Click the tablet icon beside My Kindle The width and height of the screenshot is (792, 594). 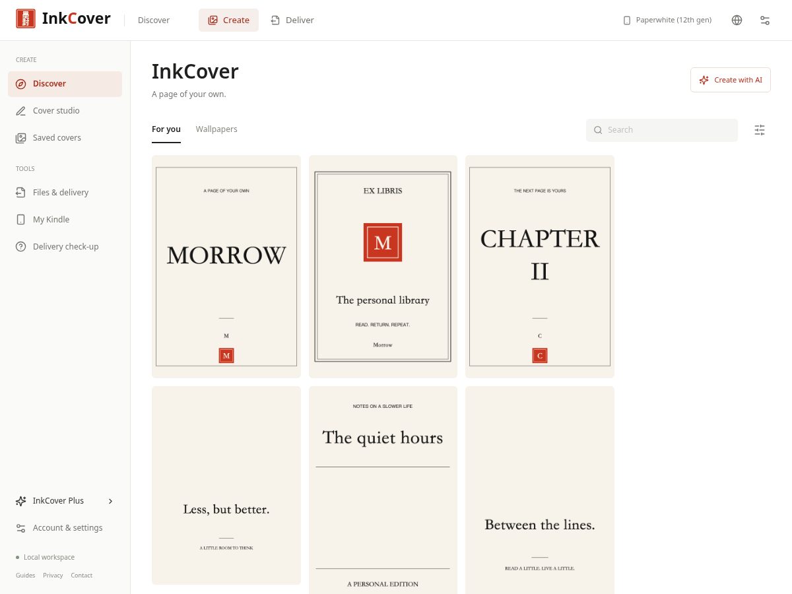[20, 220]
